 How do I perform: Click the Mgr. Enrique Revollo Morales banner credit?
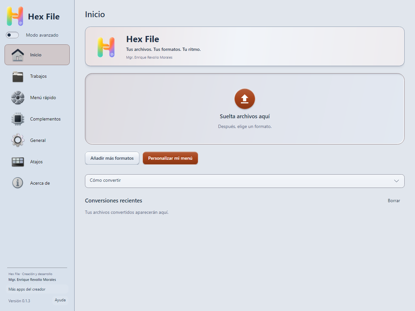149,57
